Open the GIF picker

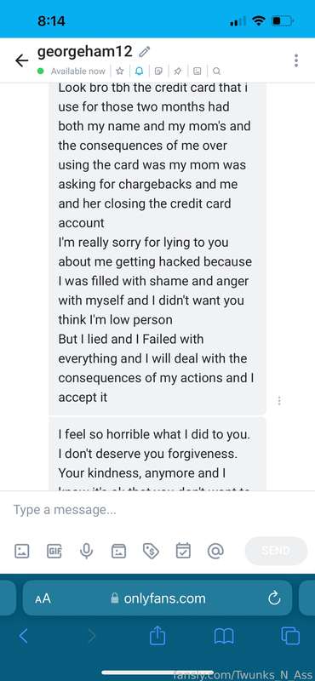pos(54,551)
